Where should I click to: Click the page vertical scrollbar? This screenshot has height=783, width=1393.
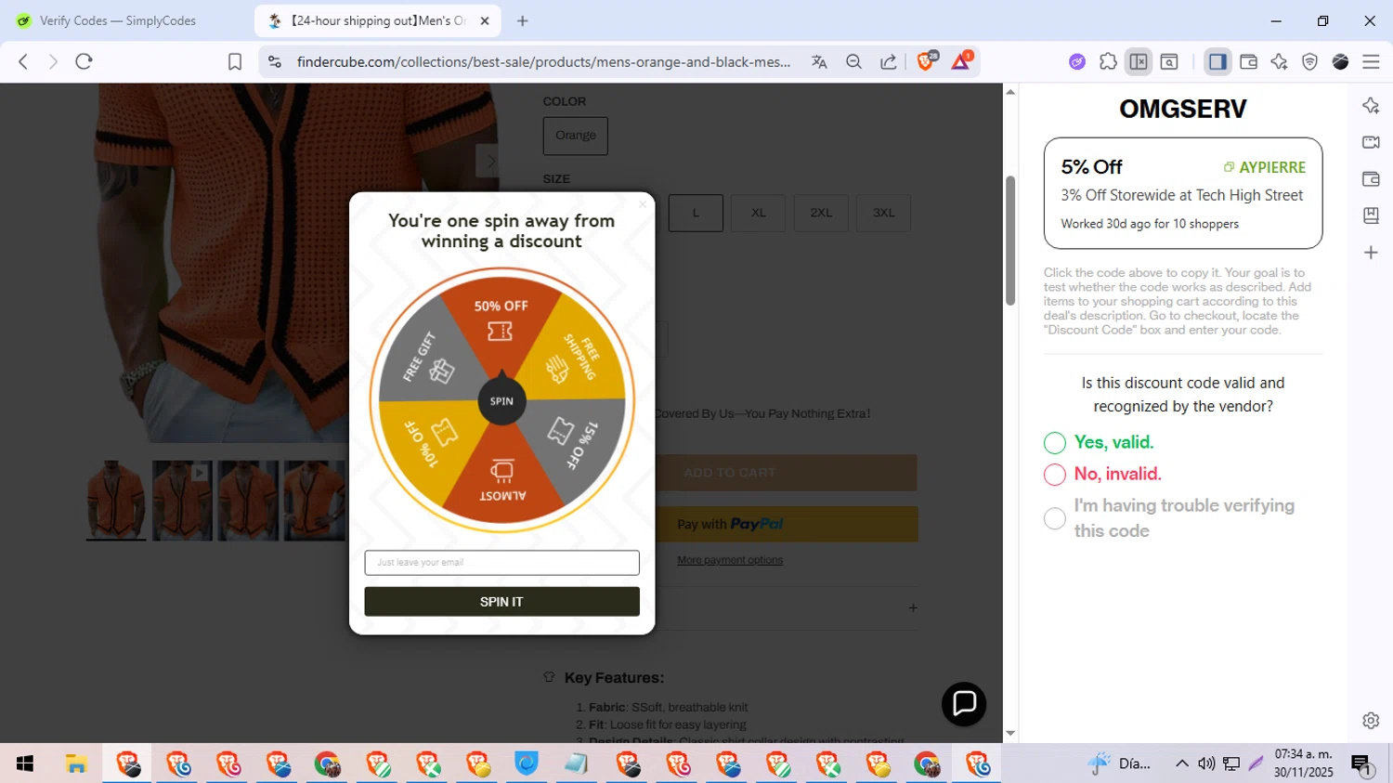pos(1010,241)
